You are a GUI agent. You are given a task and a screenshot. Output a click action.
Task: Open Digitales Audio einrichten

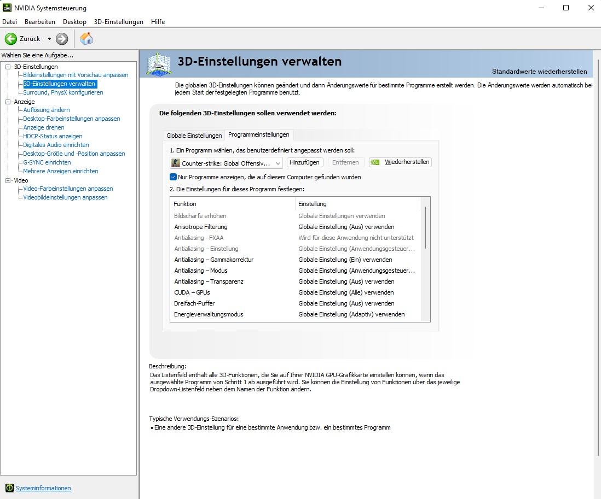[x=56, y=145]
